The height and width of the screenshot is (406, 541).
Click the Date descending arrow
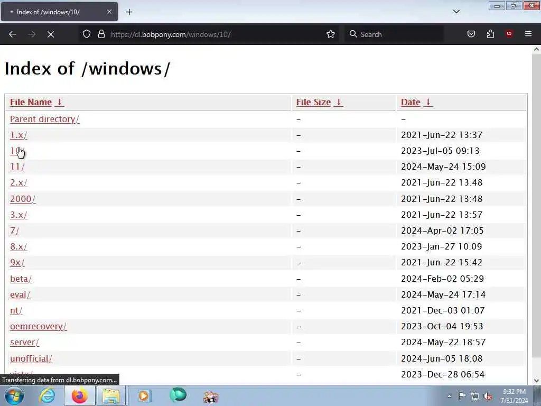[x=428, y=102]
